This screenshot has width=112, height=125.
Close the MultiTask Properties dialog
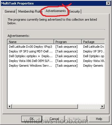click(x=108, y=3)
